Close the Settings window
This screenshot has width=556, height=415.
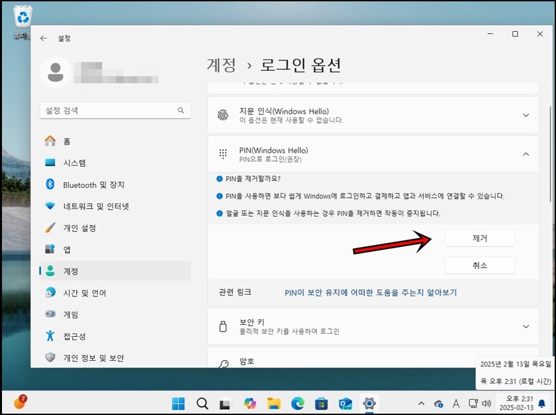click(540, 34)
